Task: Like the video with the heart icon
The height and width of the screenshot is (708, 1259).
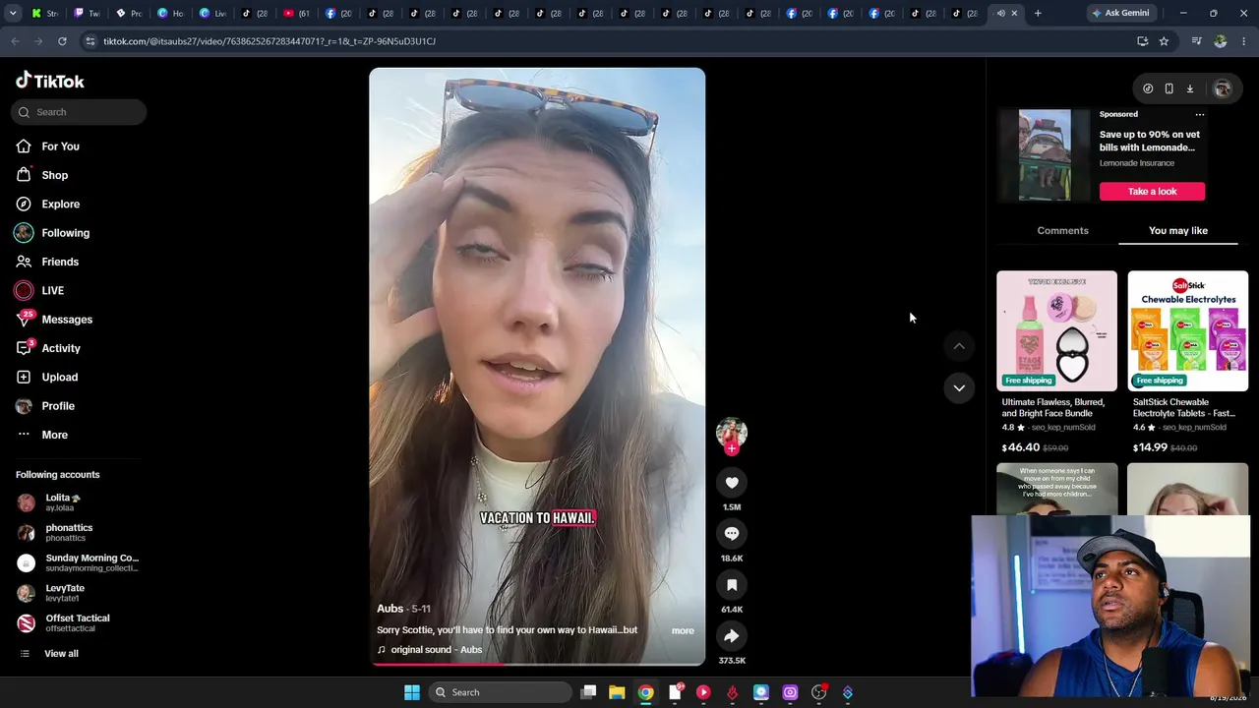Action: (x=732, y=483)
